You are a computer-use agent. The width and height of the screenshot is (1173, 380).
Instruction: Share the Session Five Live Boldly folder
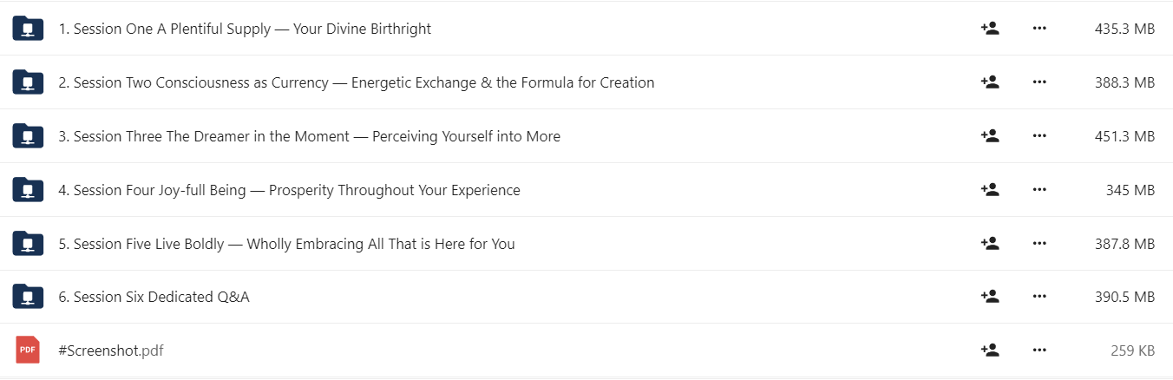coord(990,244)
